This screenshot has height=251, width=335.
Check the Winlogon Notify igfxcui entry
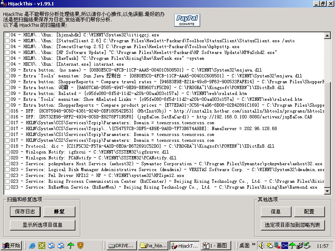pos(7,152)
